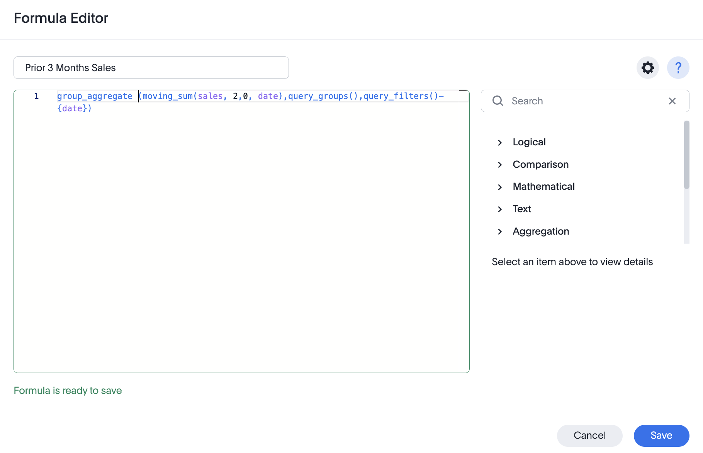The width and height of the screenshot is (703, 453).
Task: Expand the Text functions category
Action: (x=500, y=209)
